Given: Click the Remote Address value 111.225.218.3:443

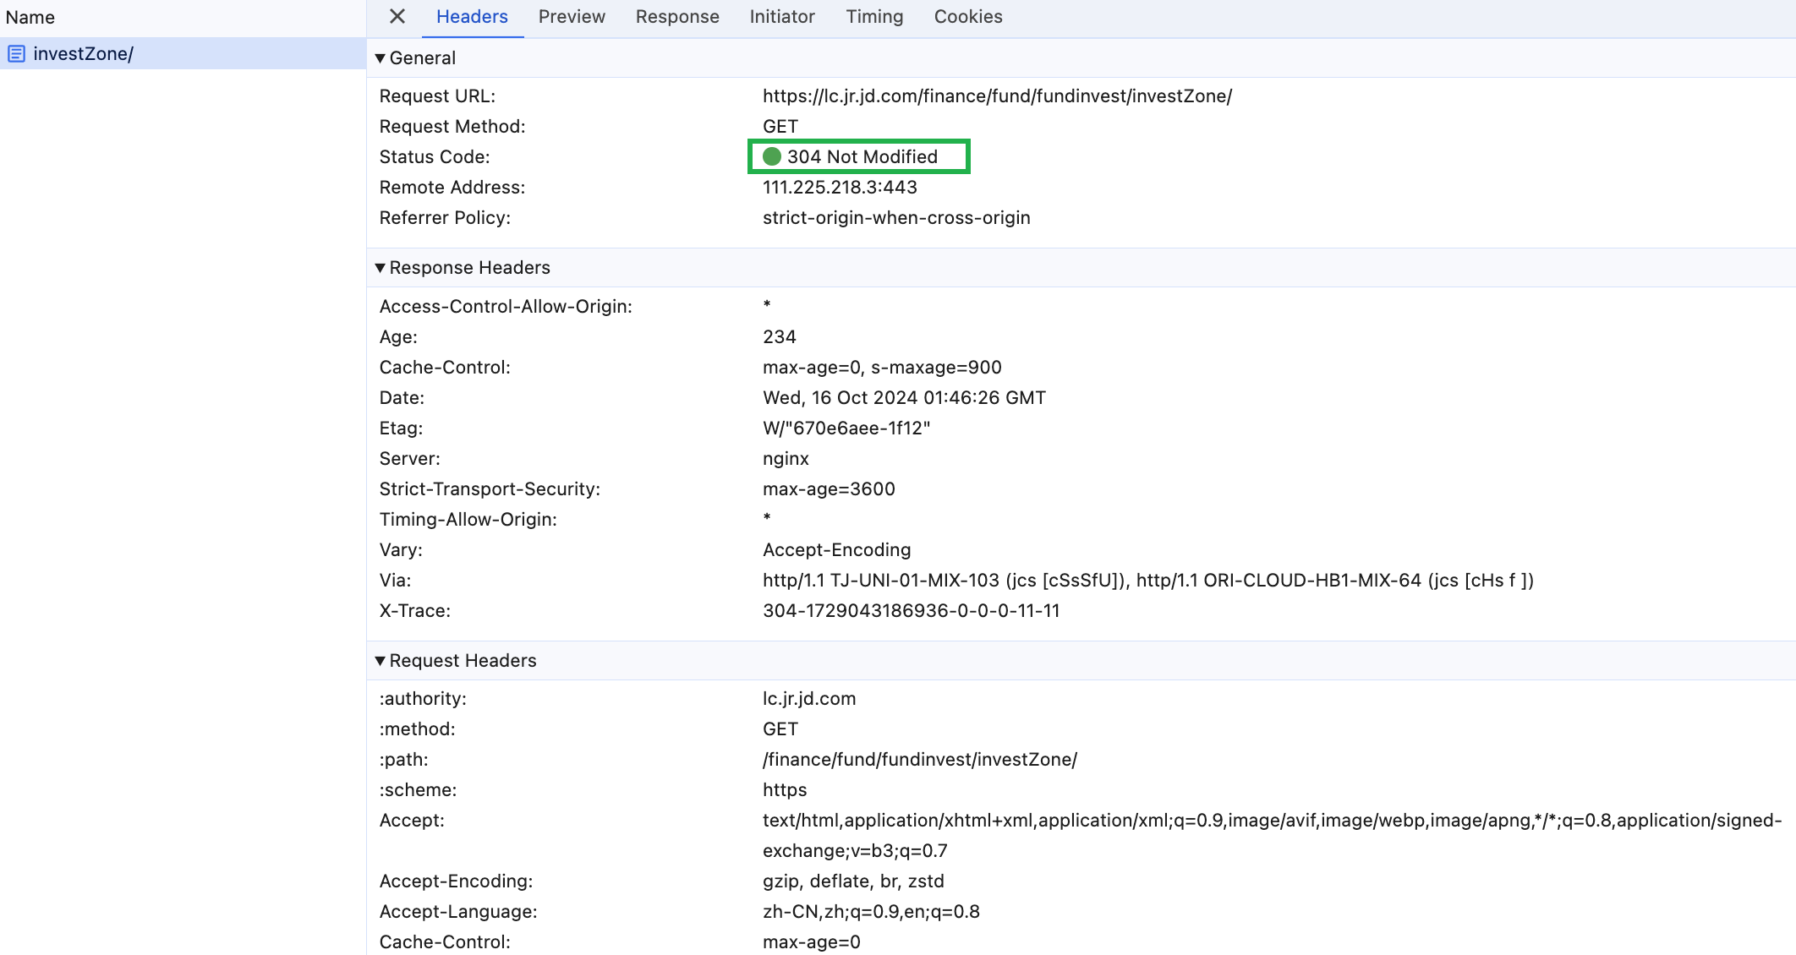Looking at the screenshot, I should click(x=840, y=188).
